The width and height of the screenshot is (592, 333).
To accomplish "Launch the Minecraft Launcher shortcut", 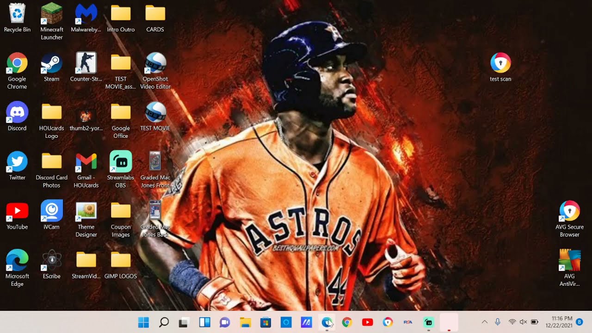I will pos(52,21).
